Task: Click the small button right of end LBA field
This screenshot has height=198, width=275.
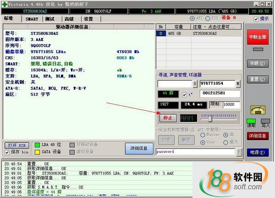Action: pyautogui.click(x=238, y=84)
